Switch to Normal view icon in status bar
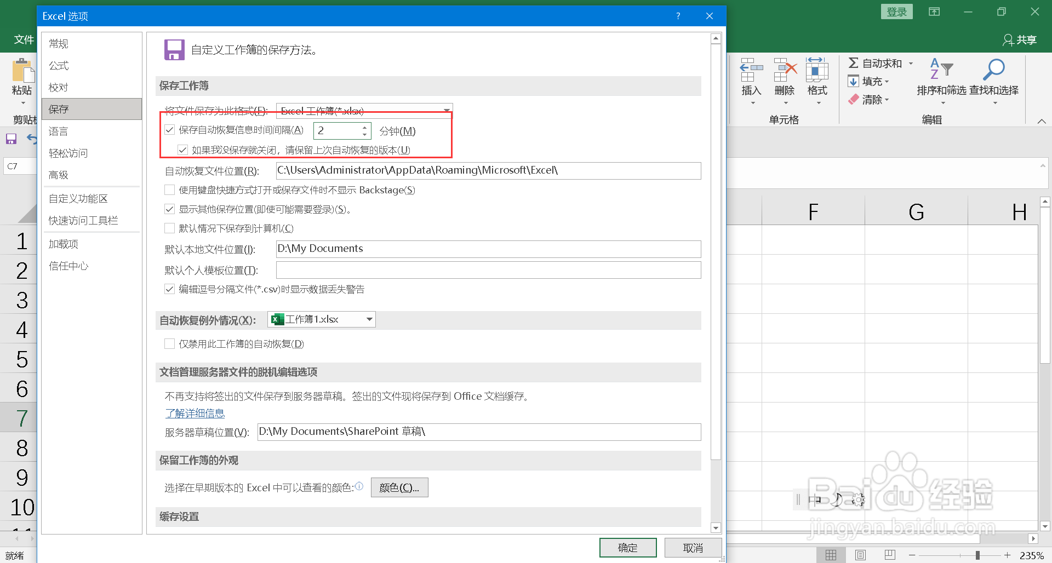 [x=831, y=555]
